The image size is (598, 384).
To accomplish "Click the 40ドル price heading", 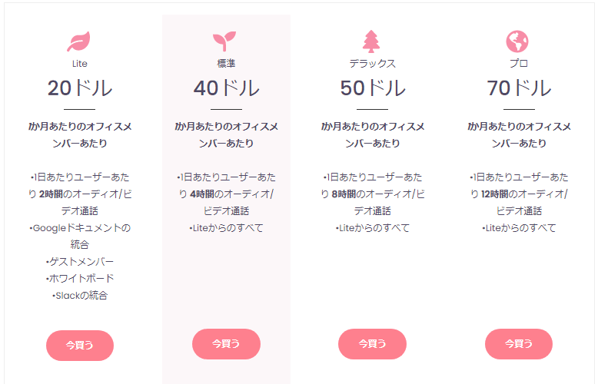I will [x=226, y=88].
